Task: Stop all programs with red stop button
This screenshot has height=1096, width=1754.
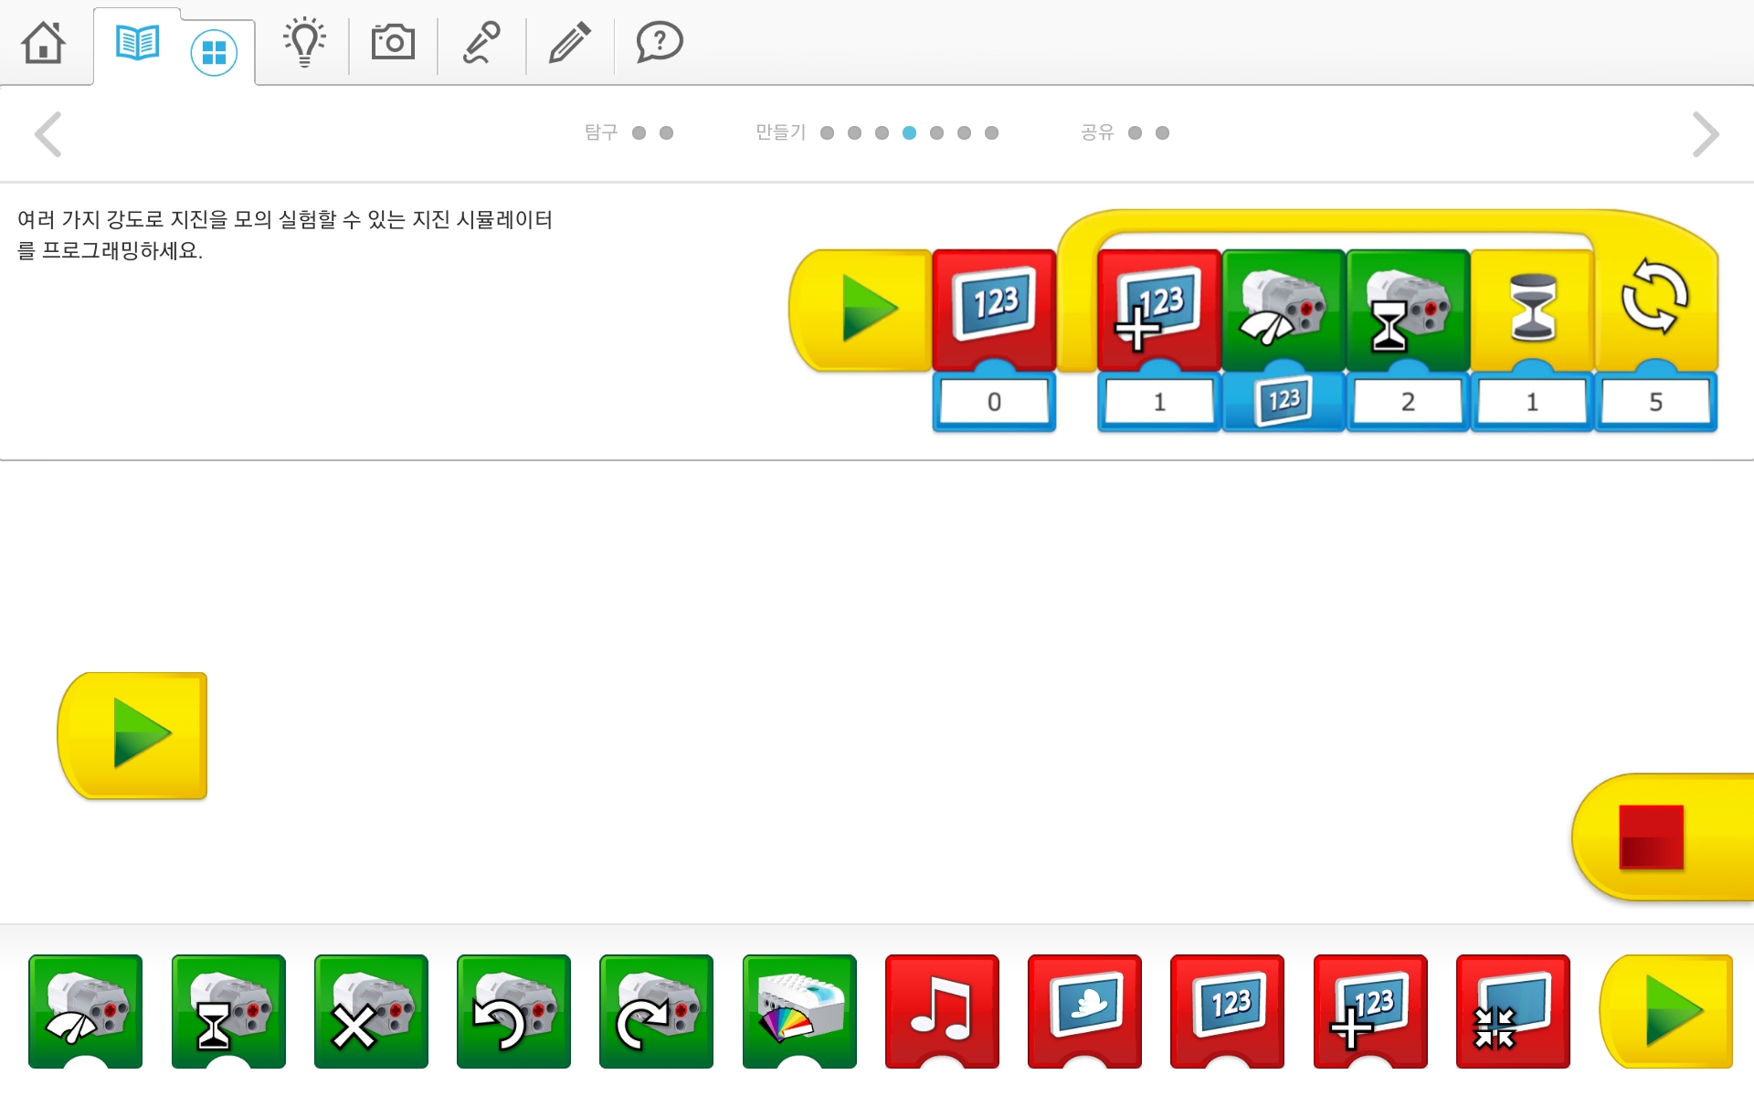Action: pos(1663,838)
